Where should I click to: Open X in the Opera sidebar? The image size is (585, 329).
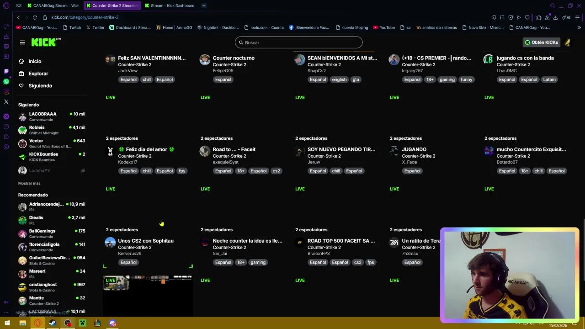[6, 101]
